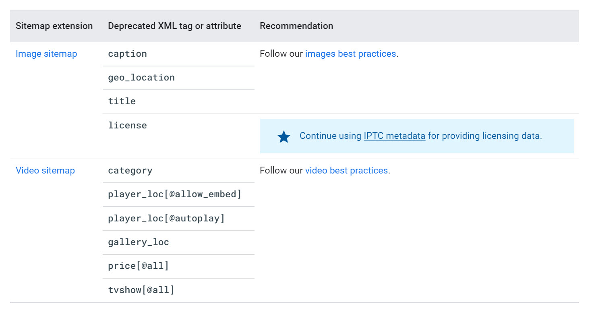Click the Deprecated XML tag column header
Viewport: 594px width, 312px height.
[174, 26]
